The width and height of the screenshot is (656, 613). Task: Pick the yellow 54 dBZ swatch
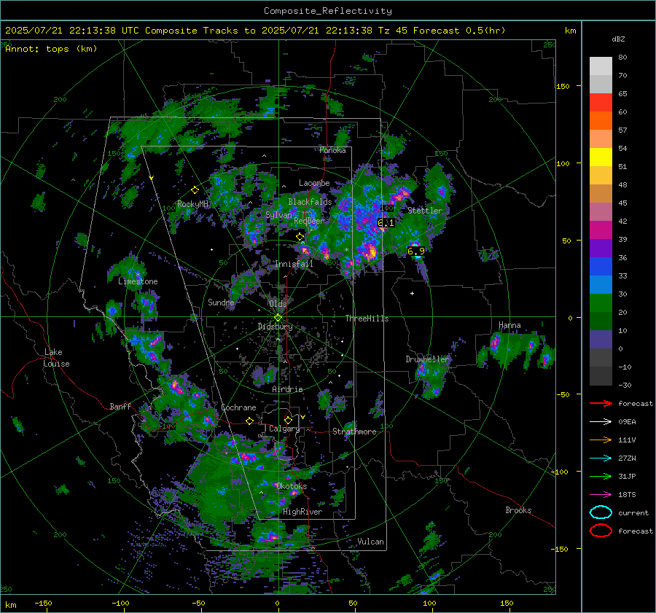[x=601, y=157]
